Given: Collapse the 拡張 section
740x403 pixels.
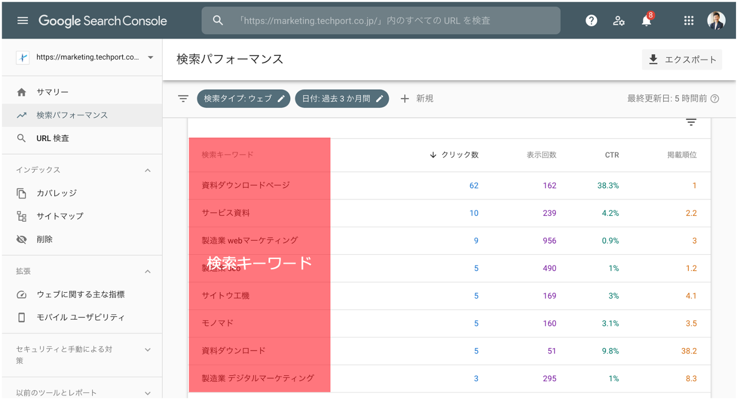Looking at the screenshot, I should pyautogui.click(x=148, y=271).
